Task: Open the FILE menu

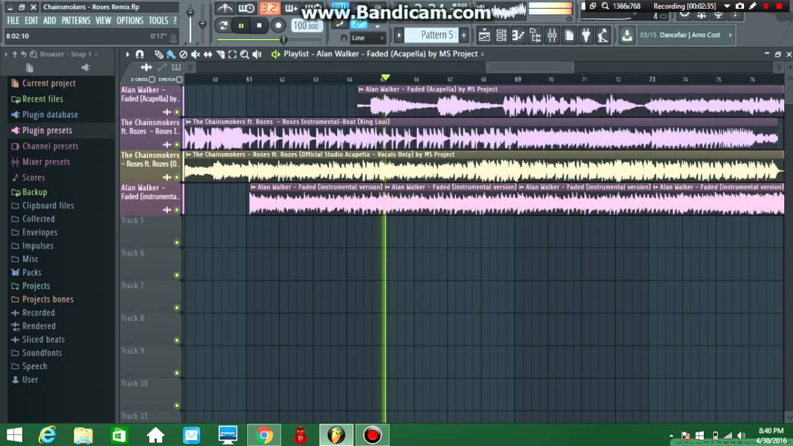Action: tap(13, 20)
